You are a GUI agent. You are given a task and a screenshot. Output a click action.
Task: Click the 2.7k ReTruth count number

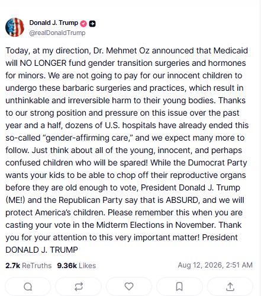13,265
